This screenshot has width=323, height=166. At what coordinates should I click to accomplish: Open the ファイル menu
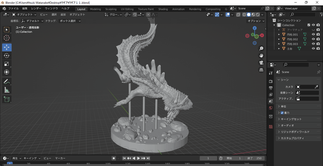pos(13,9)
